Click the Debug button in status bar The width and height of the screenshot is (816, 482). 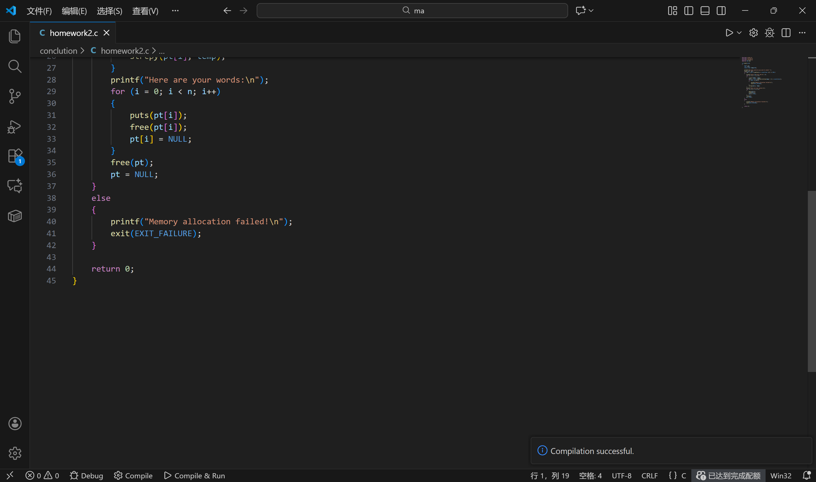[86, 475]
